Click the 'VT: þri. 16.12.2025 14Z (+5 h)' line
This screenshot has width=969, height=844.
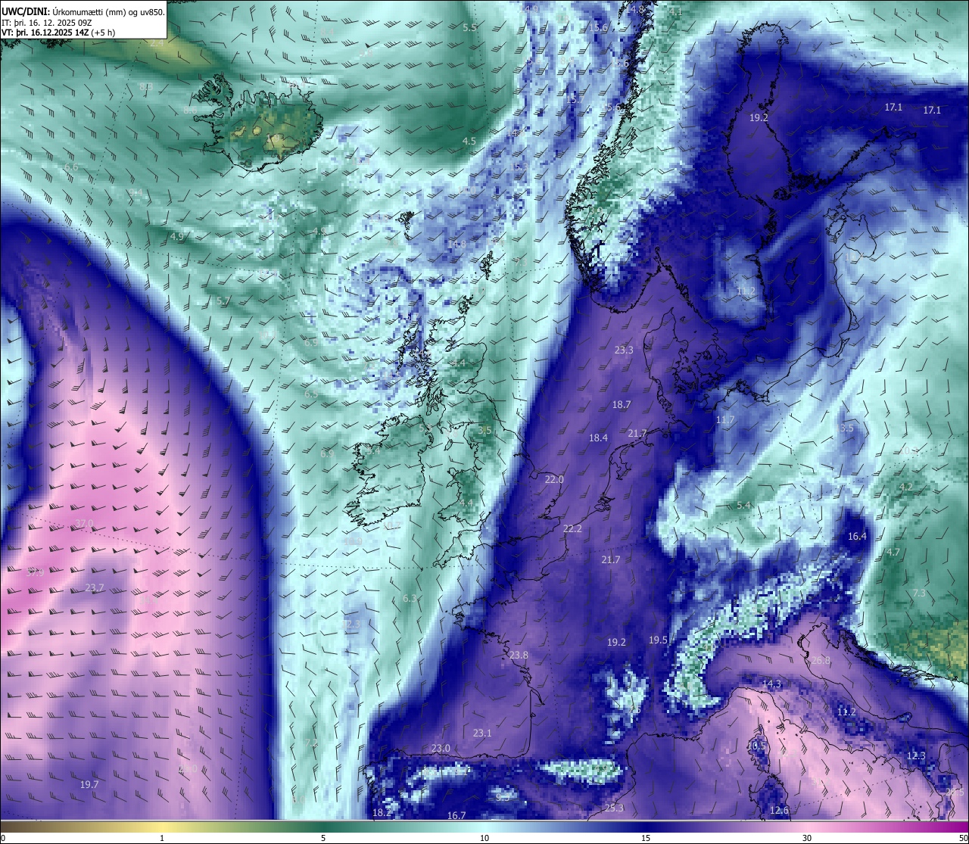pos(58,33)
